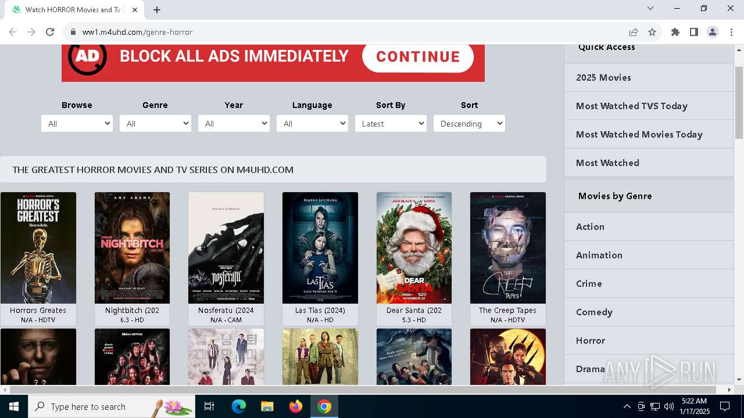Bookmark this page with the star icon
Screen dimensions: 744x418
[652, 32]
